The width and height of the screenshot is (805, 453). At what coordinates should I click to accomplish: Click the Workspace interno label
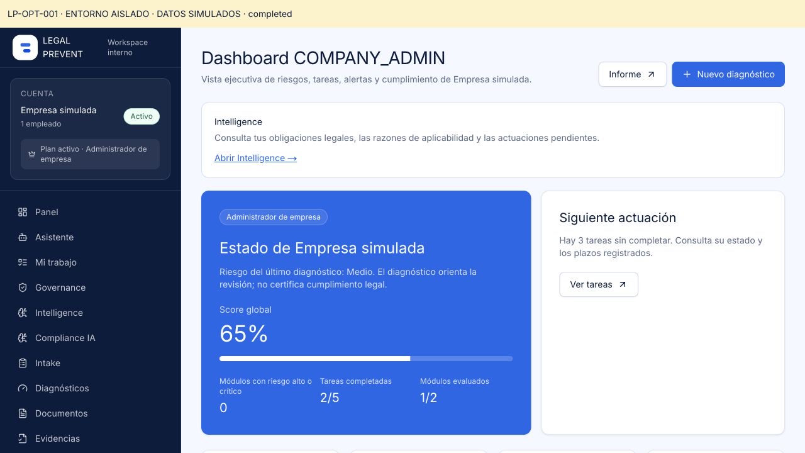pyautogui.click(x=128, y=47)
